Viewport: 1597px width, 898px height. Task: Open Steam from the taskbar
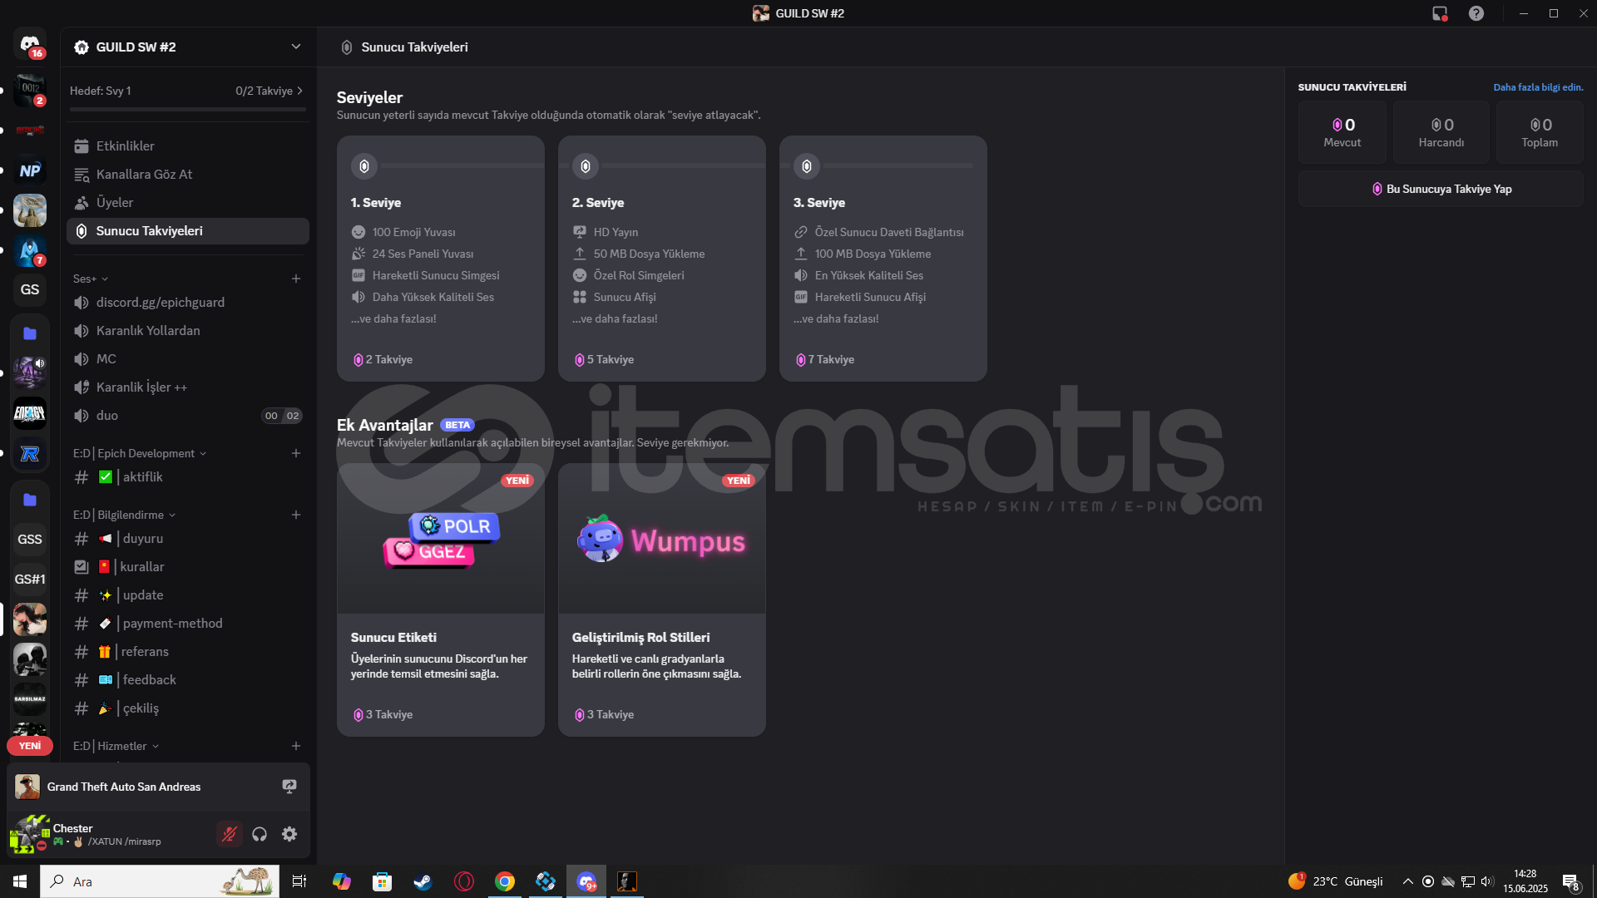[423, 881]
